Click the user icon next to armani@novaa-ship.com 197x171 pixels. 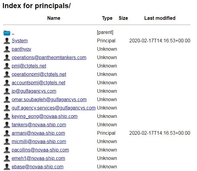pyautogui.click(x=7, y=133)
